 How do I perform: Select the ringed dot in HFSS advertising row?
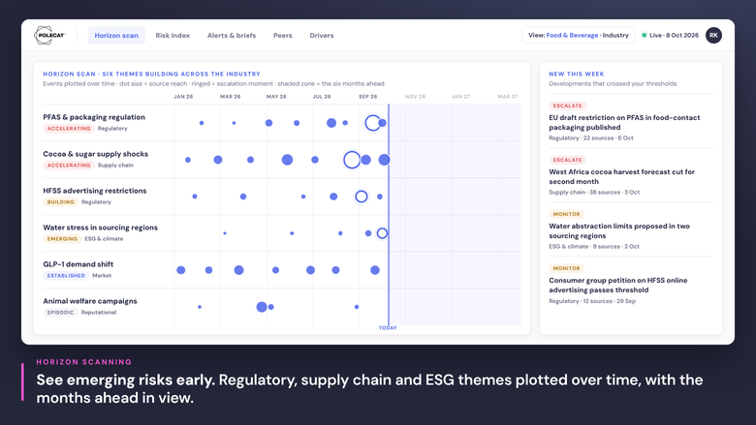pos(362,197)
